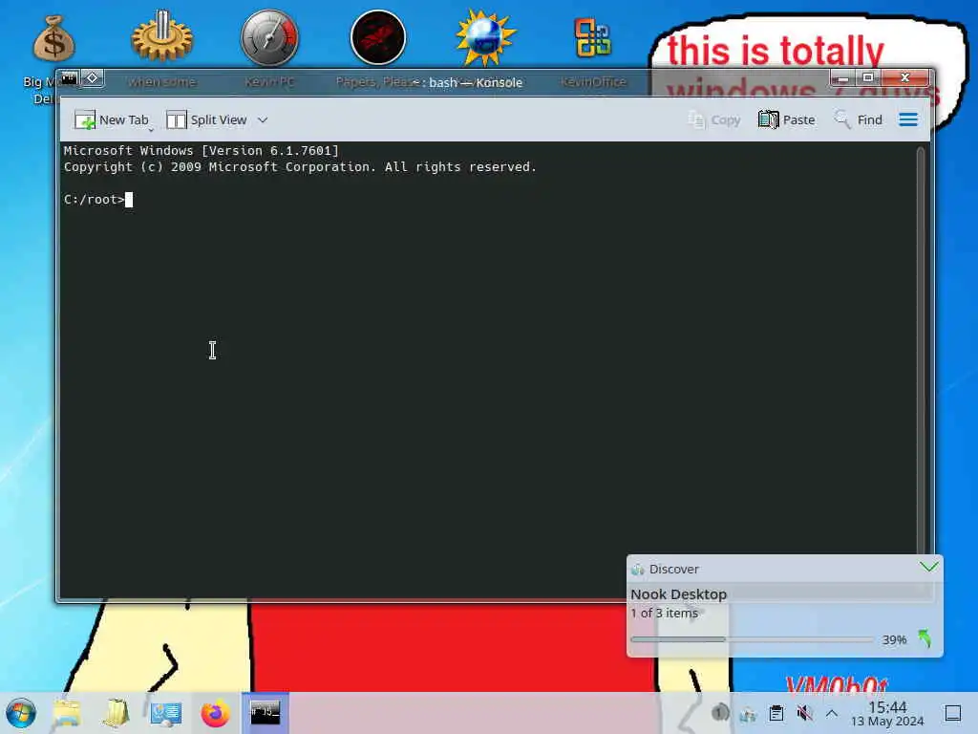Click the show desktop button in the taskbar

[x=952, y=713]
